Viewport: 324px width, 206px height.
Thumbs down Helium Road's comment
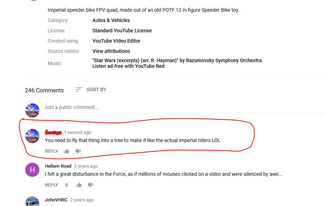[90, 185]
